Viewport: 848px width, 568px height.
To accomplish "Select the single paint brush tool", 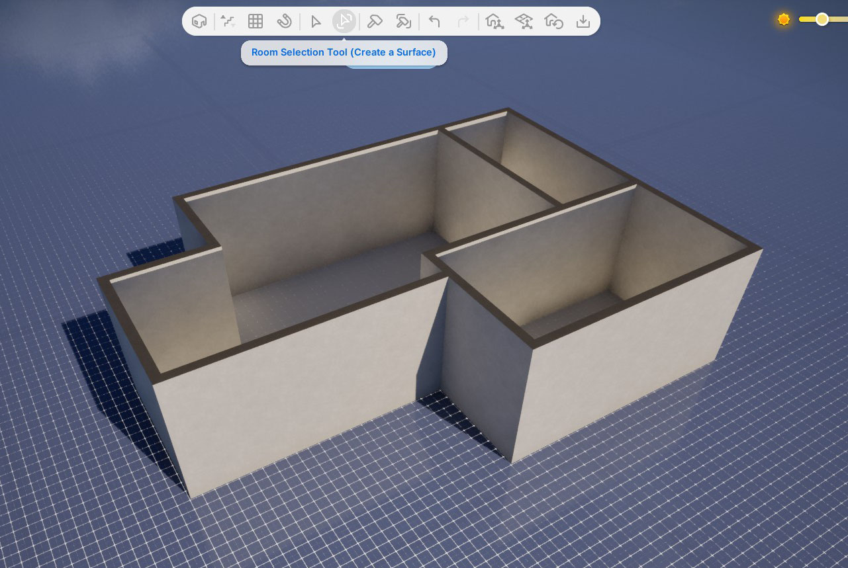I will pos(375,21).
